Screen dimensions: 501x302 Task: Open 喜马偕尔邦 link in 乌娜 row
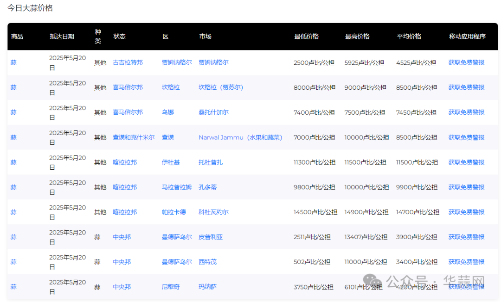[x=128, y=112]
